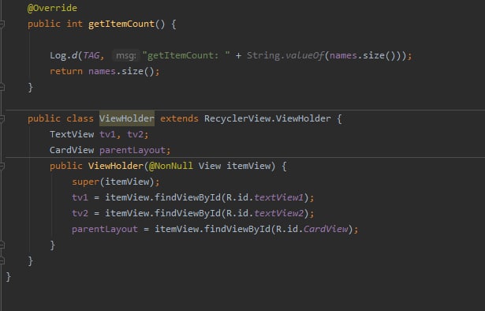Click the @NonNull annotation

pyautogui.click(x=171, y=166)
